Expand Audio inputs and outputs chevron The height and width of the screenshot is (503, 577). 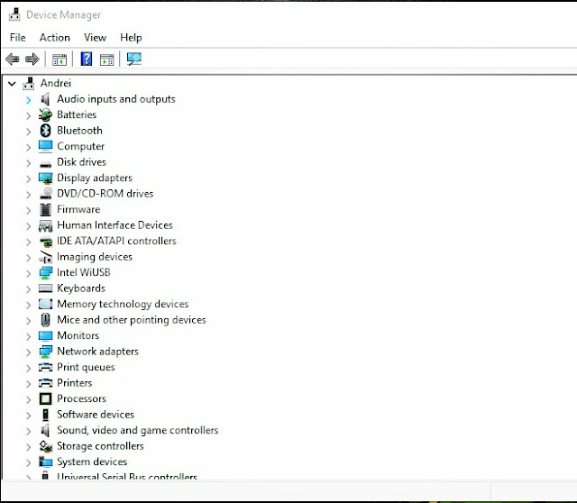(28, 100)
